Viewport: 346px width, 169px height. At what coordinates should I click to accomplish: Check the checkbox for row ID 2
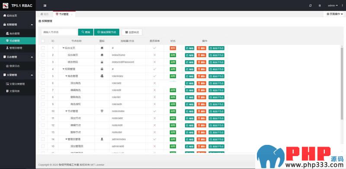43,55
